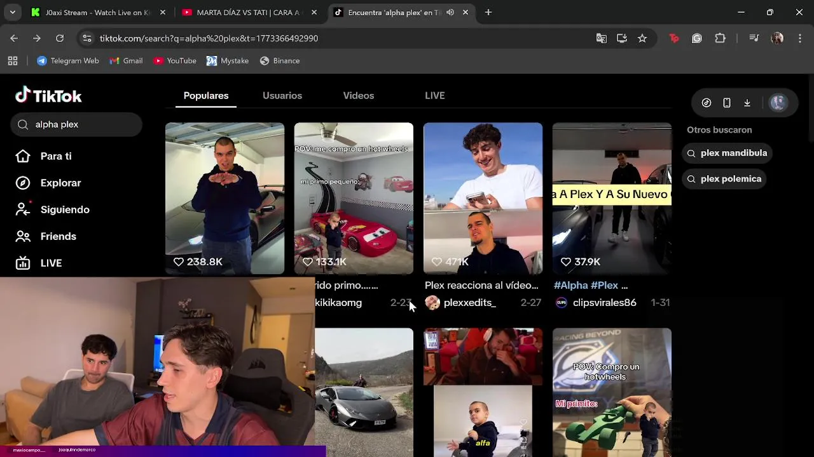
Task: Click the #Alpha hashtag link
Action: (x=570, y=286)
